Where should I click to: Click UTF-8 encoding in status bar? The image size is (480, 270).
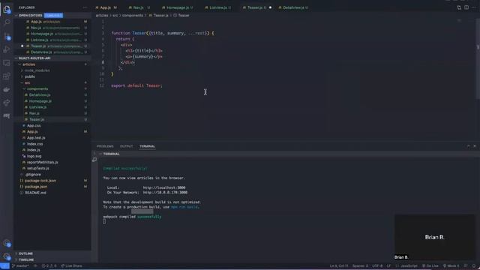pos(377,266)
